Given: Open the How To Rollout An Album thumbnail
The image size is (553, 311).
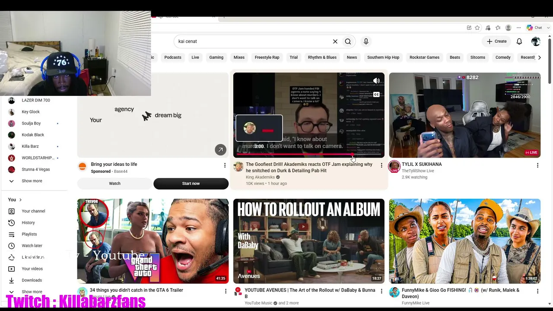Looking at the screenshot, I should [308, 241].
